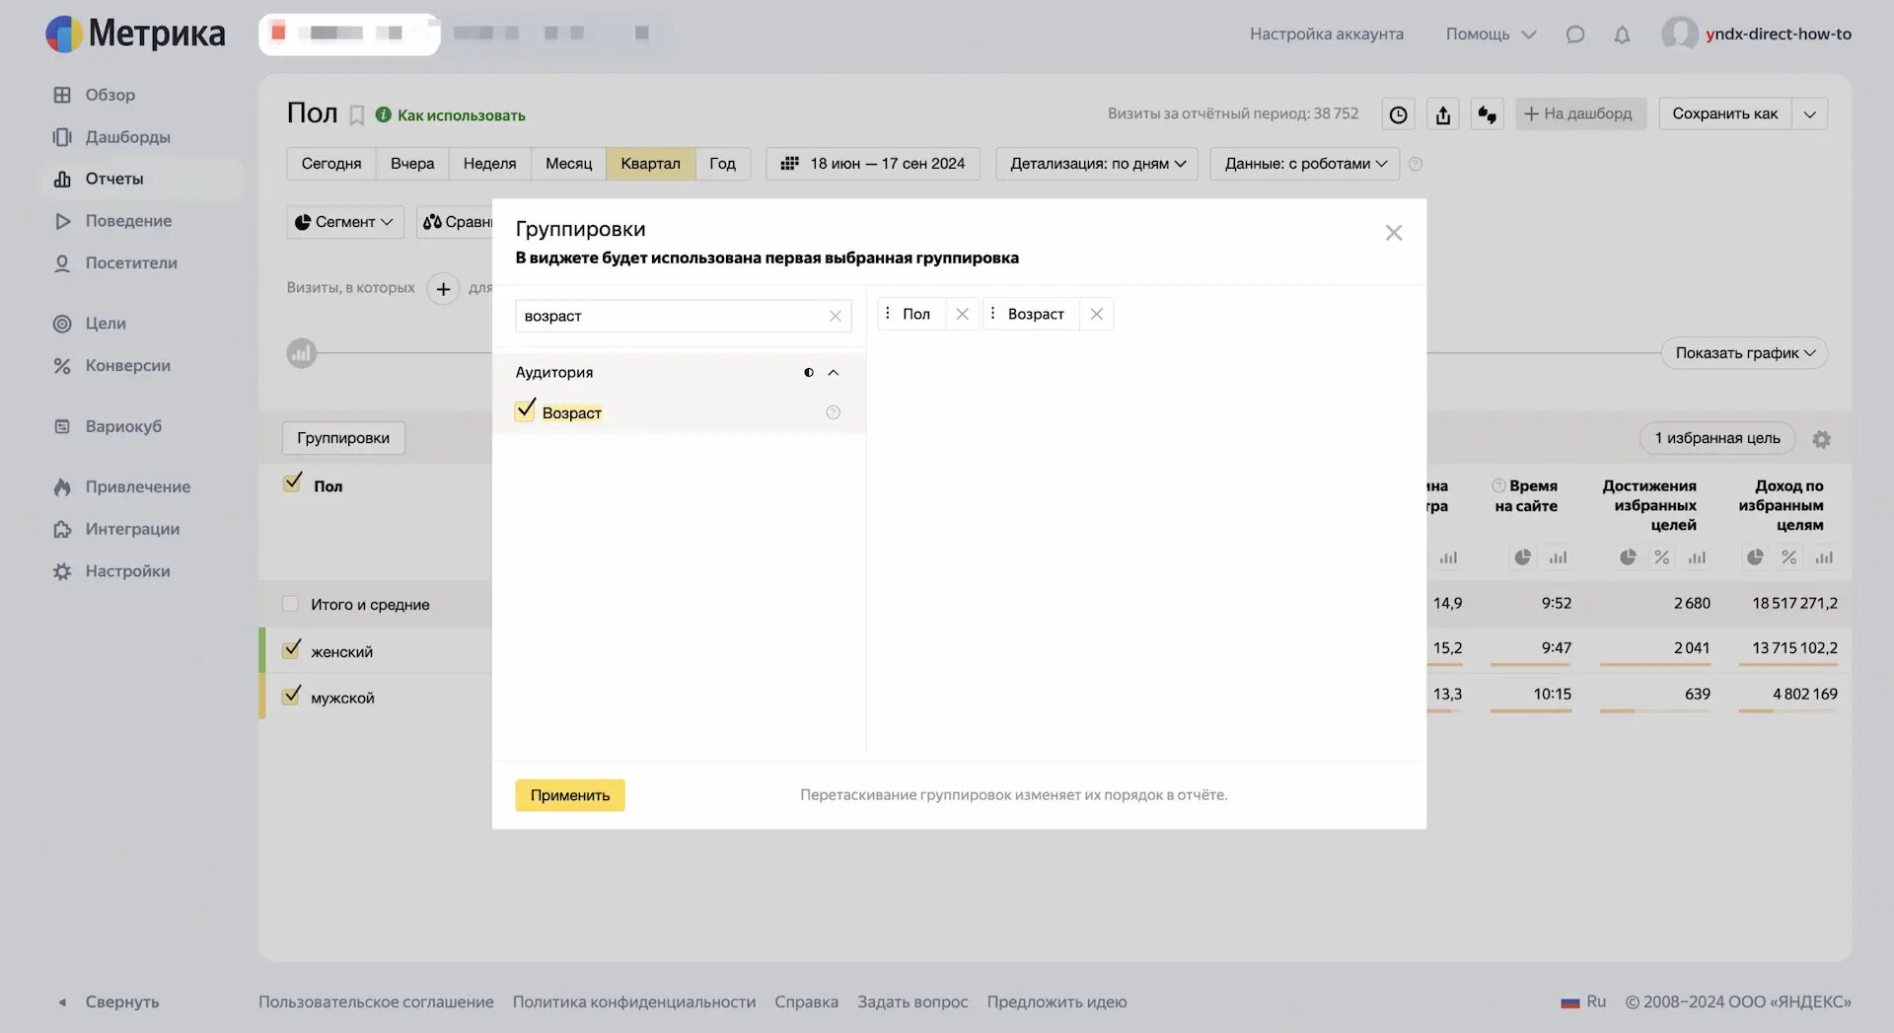Open the notifications bell
1894x1033 pixels.
pyautogui.click(x=1622, y=35)
